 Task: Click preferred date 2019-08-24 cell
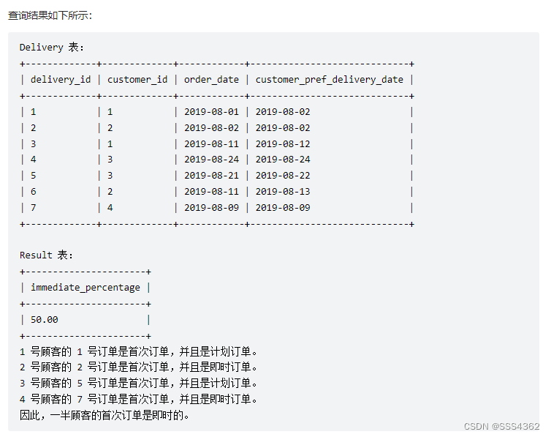tap(283, 160)
